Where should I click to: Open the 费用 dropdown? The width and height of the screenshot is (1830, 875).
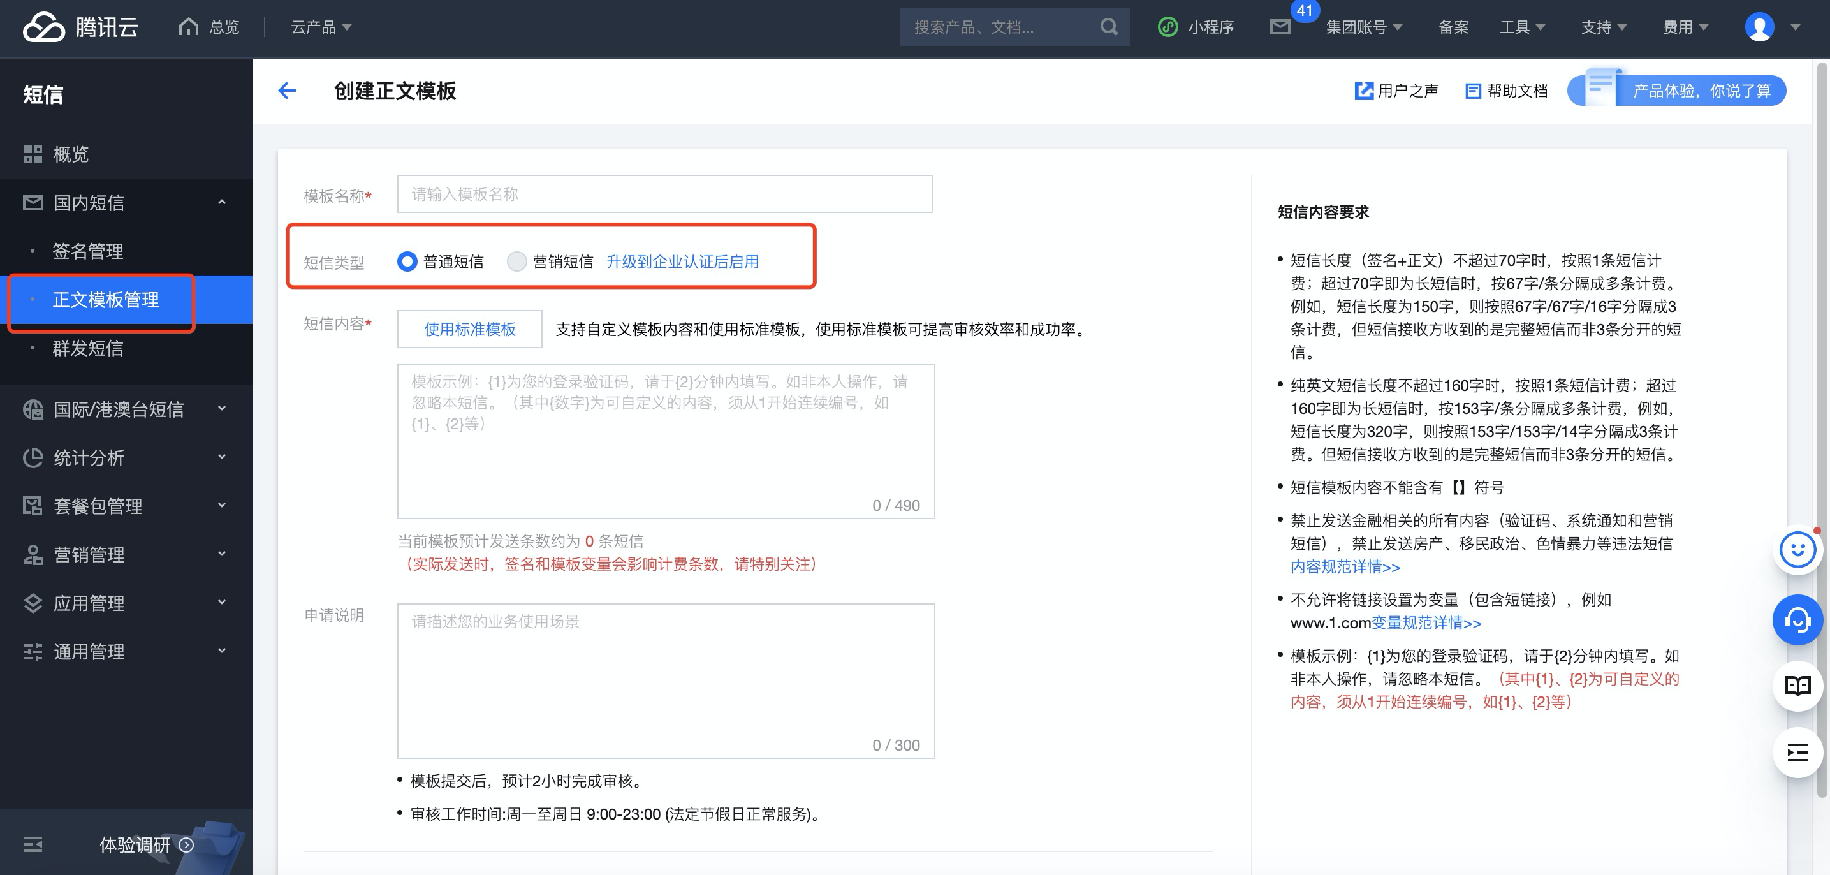1685,27
